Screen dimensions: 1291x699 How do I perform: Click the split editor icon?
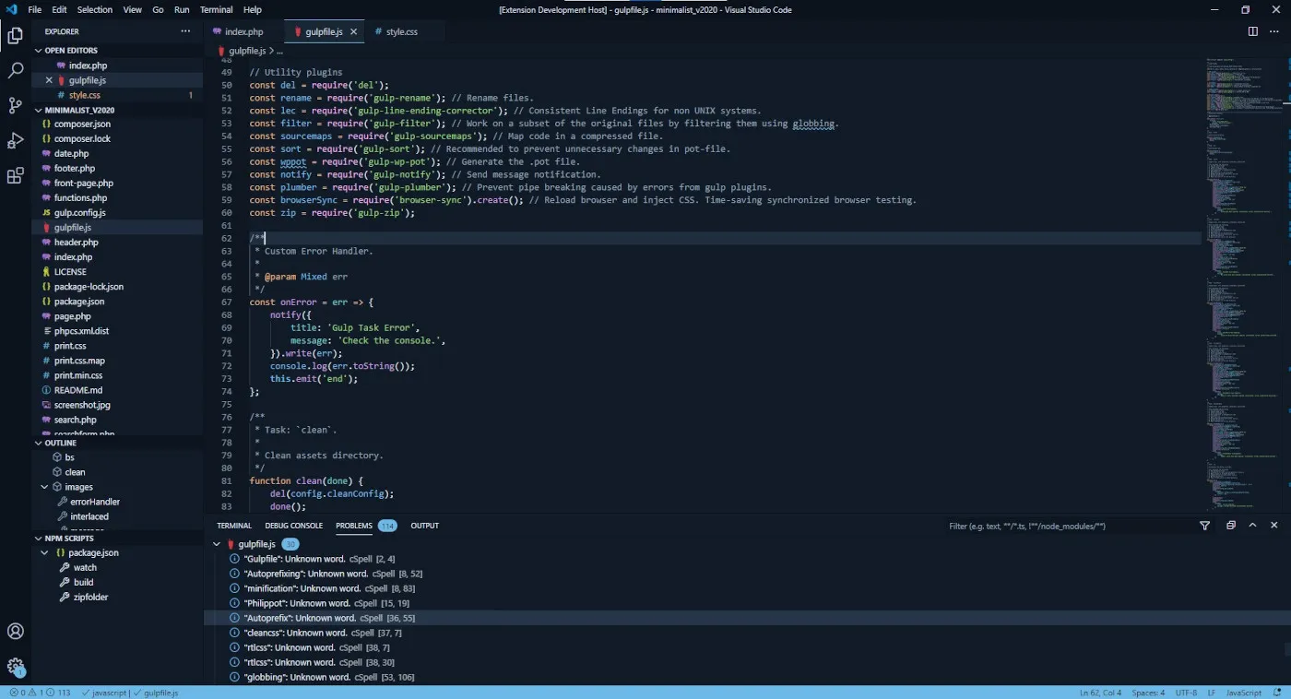click(x=1252, y=31)
